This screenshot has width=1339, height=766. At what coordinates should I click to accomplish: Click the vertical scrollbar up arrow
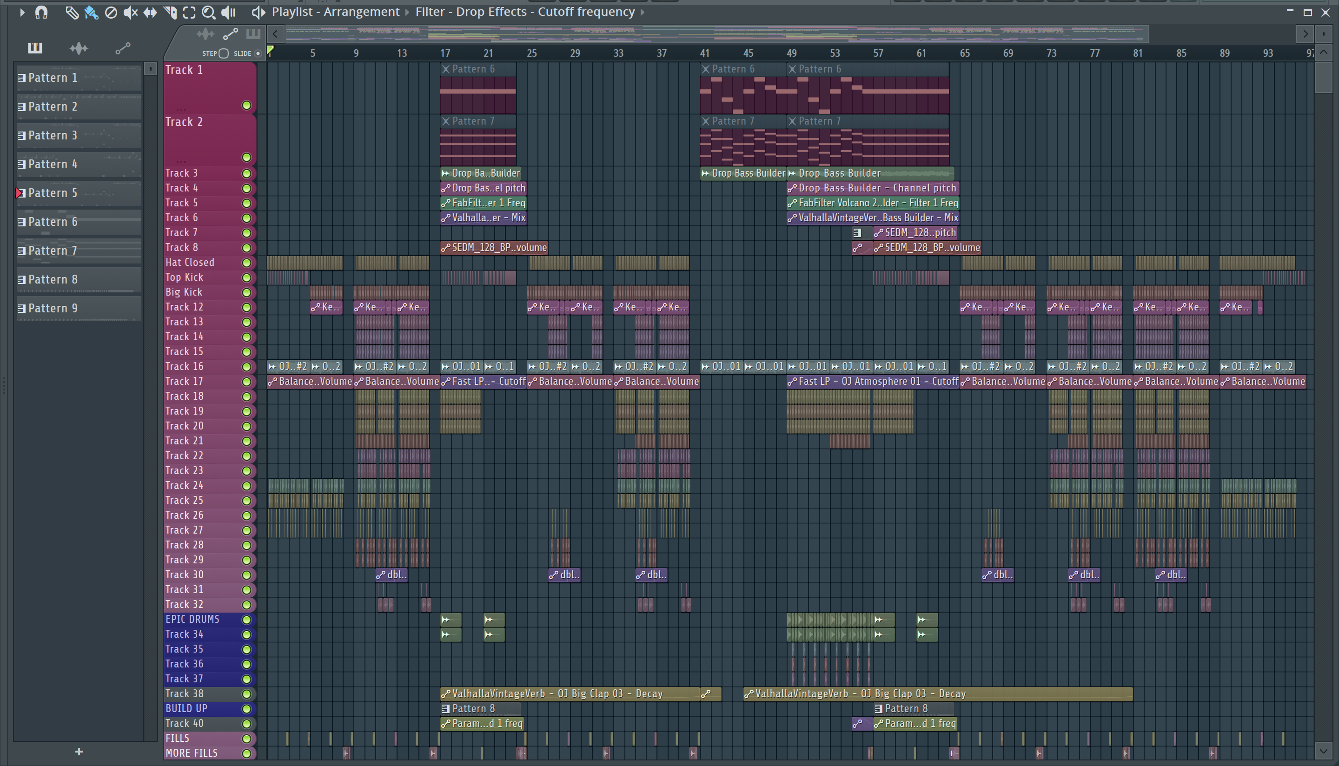1324,53
